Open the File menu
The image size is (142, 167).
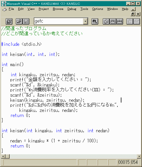pyautogui.click(x=11, y=9)
